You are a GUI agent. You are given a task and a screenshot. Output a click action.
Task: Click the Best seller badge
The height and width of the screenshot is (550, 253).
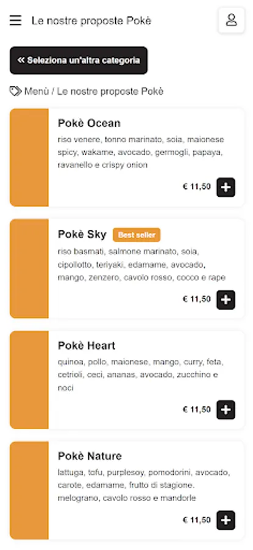(x=137, y=235)
